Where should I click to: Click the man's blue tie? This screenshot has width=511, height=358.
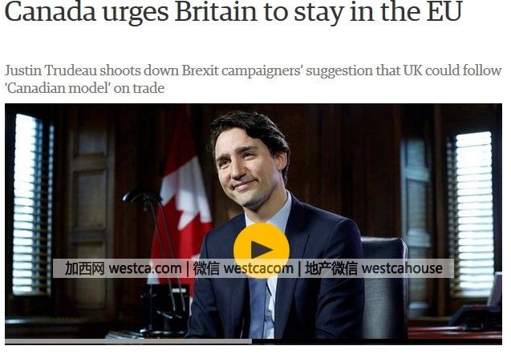(258, 308)
